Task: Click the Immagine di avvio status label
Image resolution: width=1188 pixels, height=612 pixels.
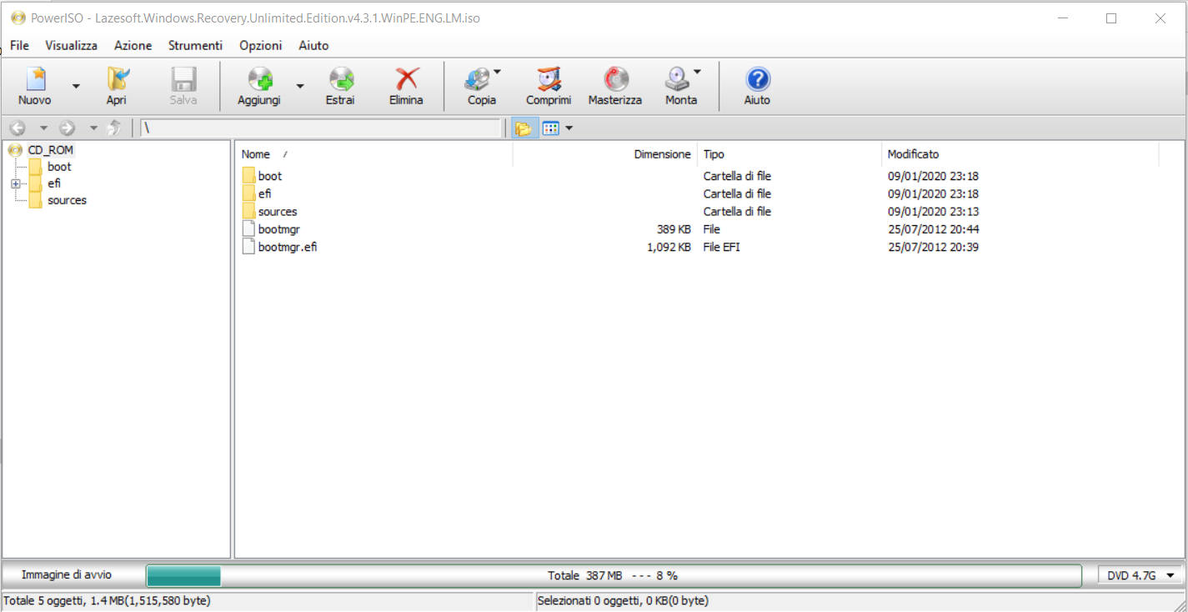Action: (67, 574)
